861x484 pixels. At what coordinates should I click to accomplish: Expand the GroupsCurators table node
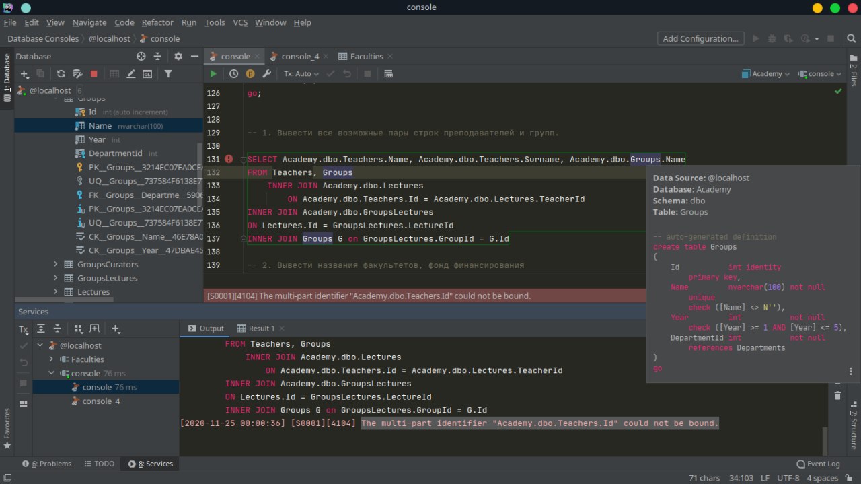click(56, 265)
